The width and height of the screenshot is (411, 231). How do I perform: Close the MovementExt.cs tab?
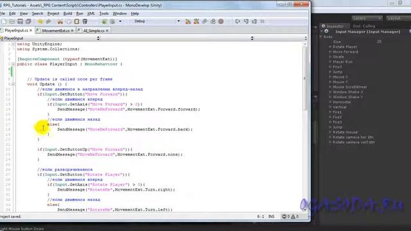click(x=73, y=31)
